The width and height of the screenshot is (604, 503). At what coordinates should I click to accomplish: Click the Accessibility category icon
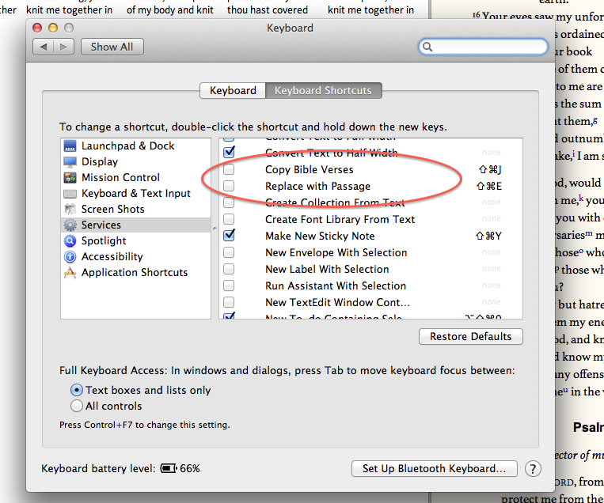[70, 256]
